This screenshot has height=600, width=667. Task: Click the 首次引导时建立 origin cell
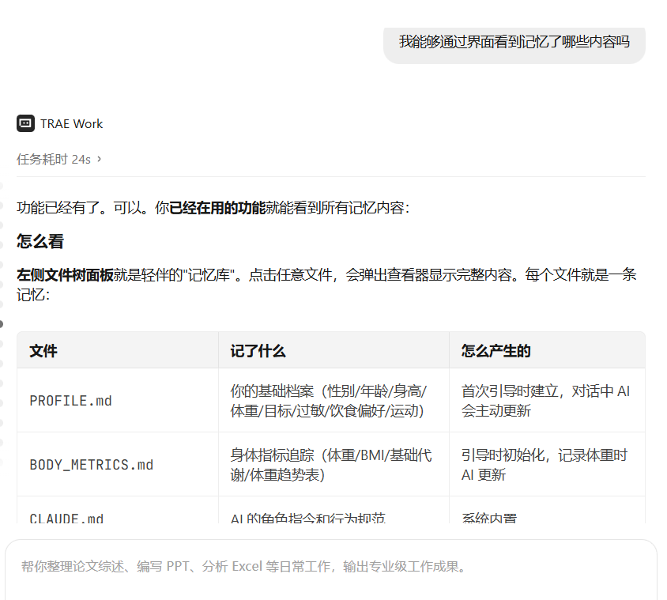(547, 401)
